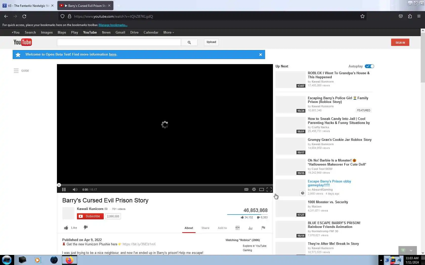
Task: Open Gmail in the Google bar
Action: 120,32
